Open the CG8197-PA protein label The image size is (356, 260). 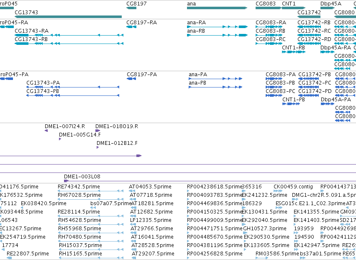pyautogui.click(x=142, y=75)
